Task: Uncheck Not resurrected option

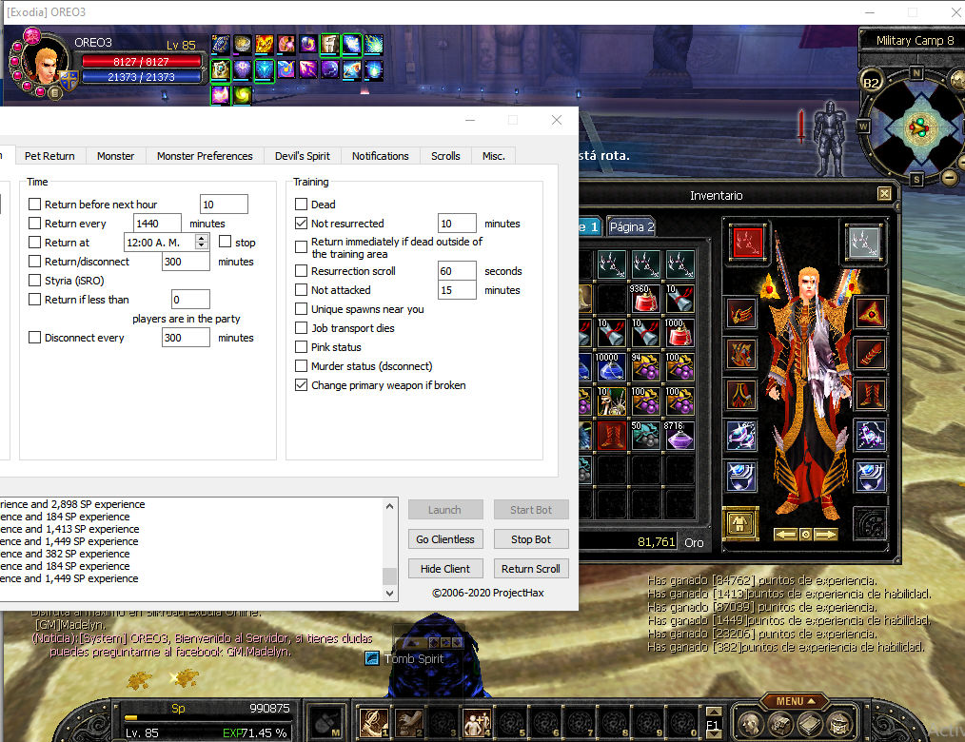Action: 302,224
